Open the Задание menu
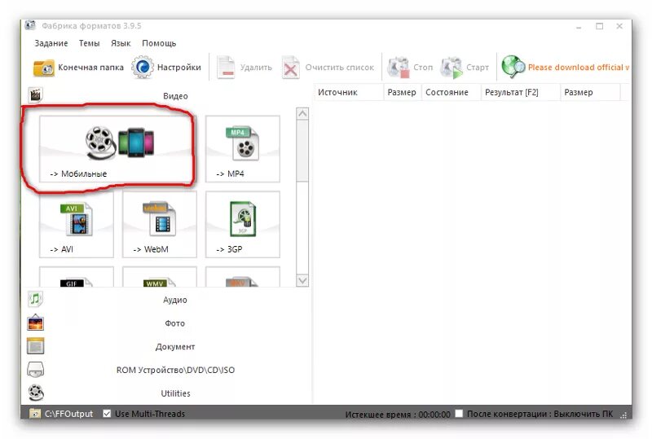Viewport: 652px width, 439px height. click(51, 43)
